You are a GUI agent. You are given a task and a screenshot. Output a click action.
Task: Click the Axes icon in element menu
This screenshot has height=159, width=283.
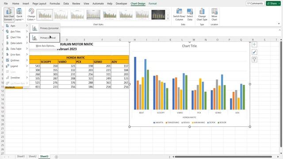[8, 26]
